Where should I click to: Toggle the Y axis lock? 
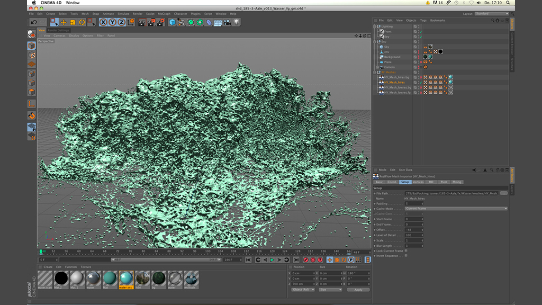[x=112, y=22]
